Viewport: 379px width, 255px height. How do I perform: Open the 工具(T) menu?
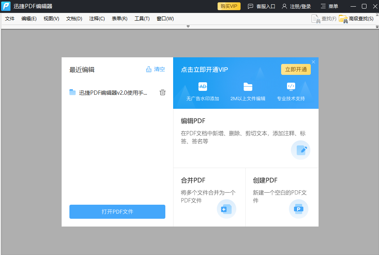click(142, 19)
